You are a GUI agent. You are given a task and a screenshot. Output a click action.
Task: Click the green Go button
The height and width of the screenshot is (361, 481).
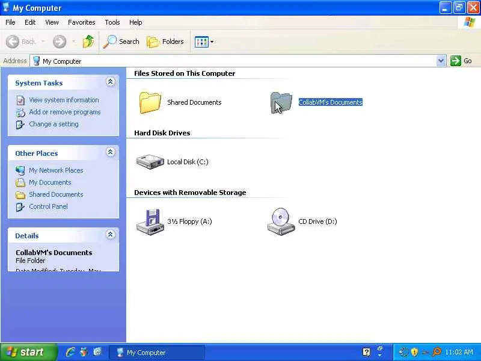point(461,61)
